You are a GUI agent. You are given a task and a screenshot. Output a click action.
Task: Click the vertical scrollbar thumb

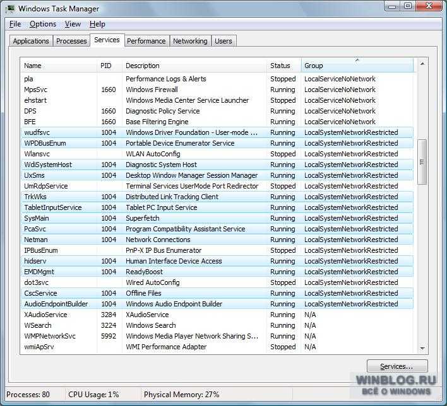[422, 162]
